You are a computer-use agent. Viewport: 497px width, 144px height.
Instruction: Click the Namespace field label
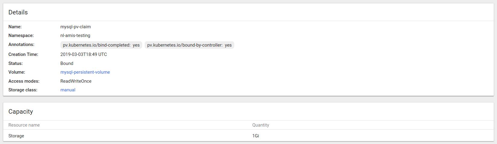point(21,35)
